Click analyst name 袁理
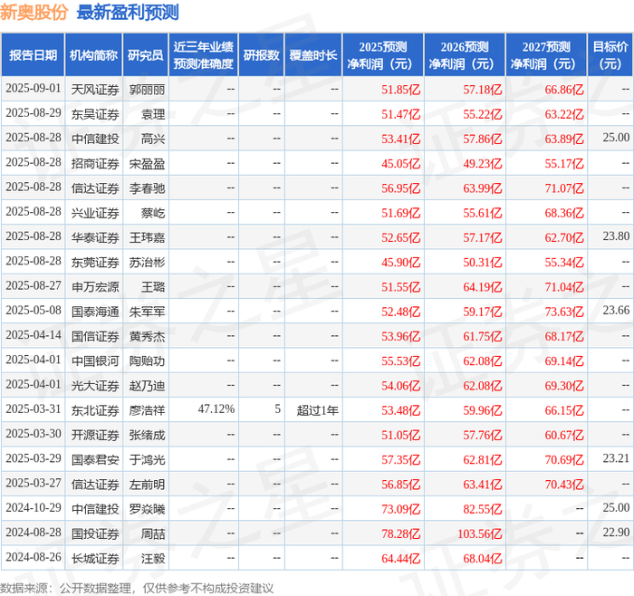Screen dimensions: 634x596 click(x=153, y=114)
